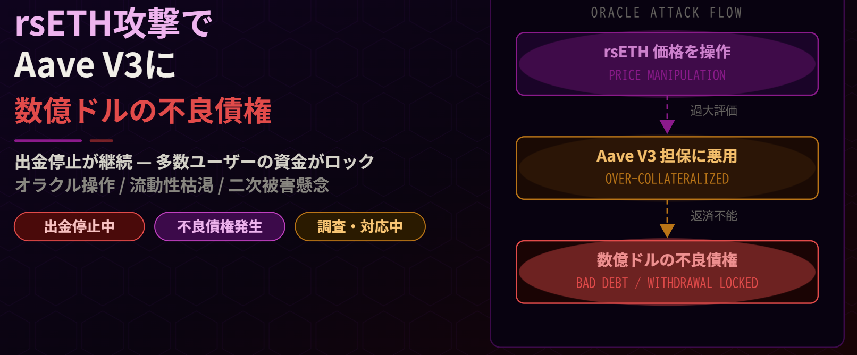Click the purple downward arrow in the flow
The image size is (857, 355).
tap(667, 125)
